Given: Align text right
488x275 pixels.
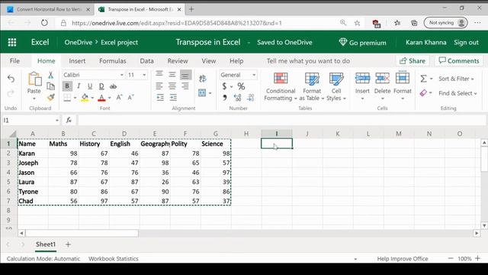Looking at the screenshot, I should pyautogui.click(x=185, y=86).
